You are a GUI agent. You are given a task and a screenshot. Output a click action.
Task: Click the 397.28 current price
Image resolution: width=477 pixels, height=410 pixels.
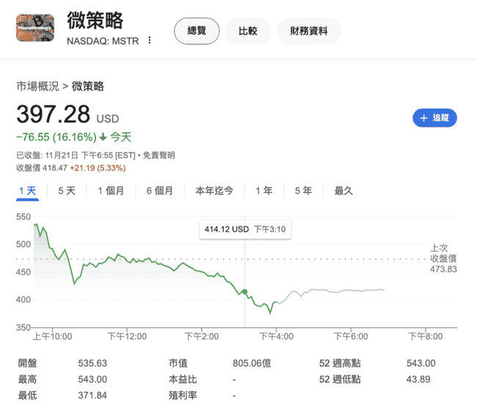(x=54, y=114)
